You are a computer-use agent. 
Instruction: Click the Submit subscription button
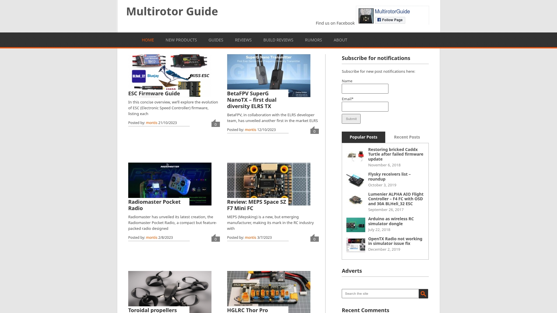[x=351, y=119]
